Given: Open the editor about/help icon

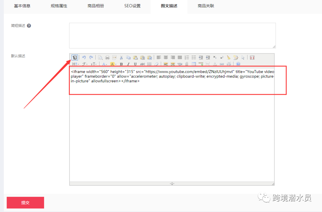Looking at the screenshot, I should click(238, 64).
